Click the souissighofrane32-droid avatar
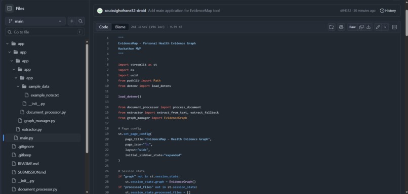This screenshot has height=194, width=408. click(100, 11)
